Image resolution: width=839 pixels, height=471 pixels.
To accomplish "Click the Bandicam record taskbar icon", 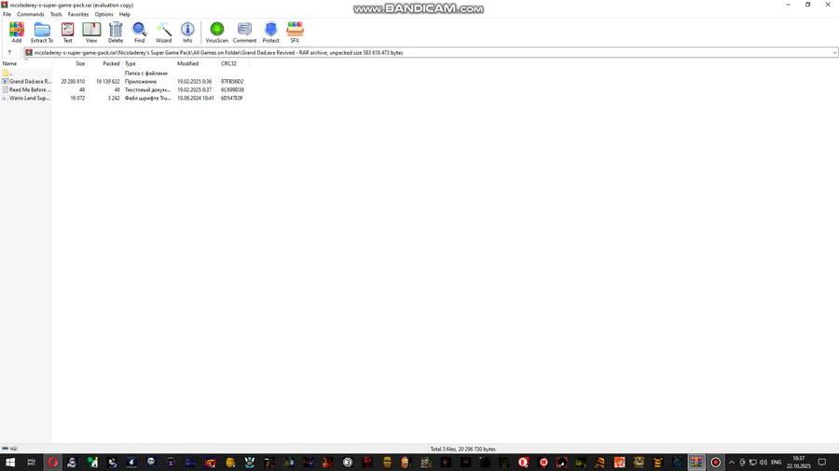I will coord(715,463).
